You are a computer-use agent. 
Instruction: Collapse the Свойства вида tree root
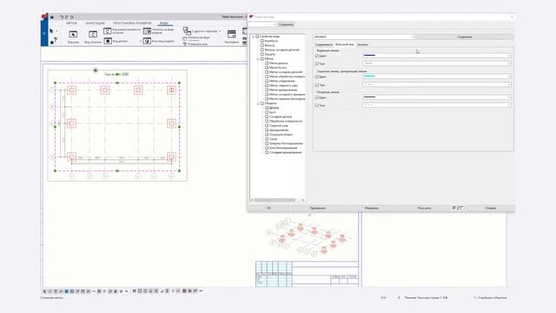coord(253,37)
